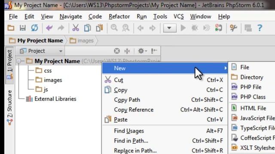Image resolution: width=275 pixels, height=154 pixels.
Task: Open the Tools menu
Action: click(160, 17)
